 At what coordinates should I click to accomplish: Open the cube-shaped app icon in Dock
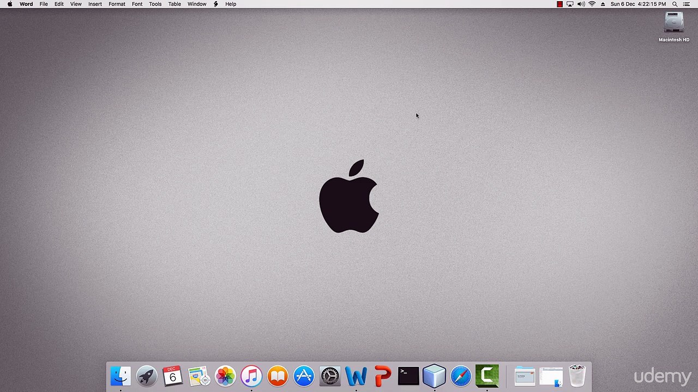pos(435,376)
